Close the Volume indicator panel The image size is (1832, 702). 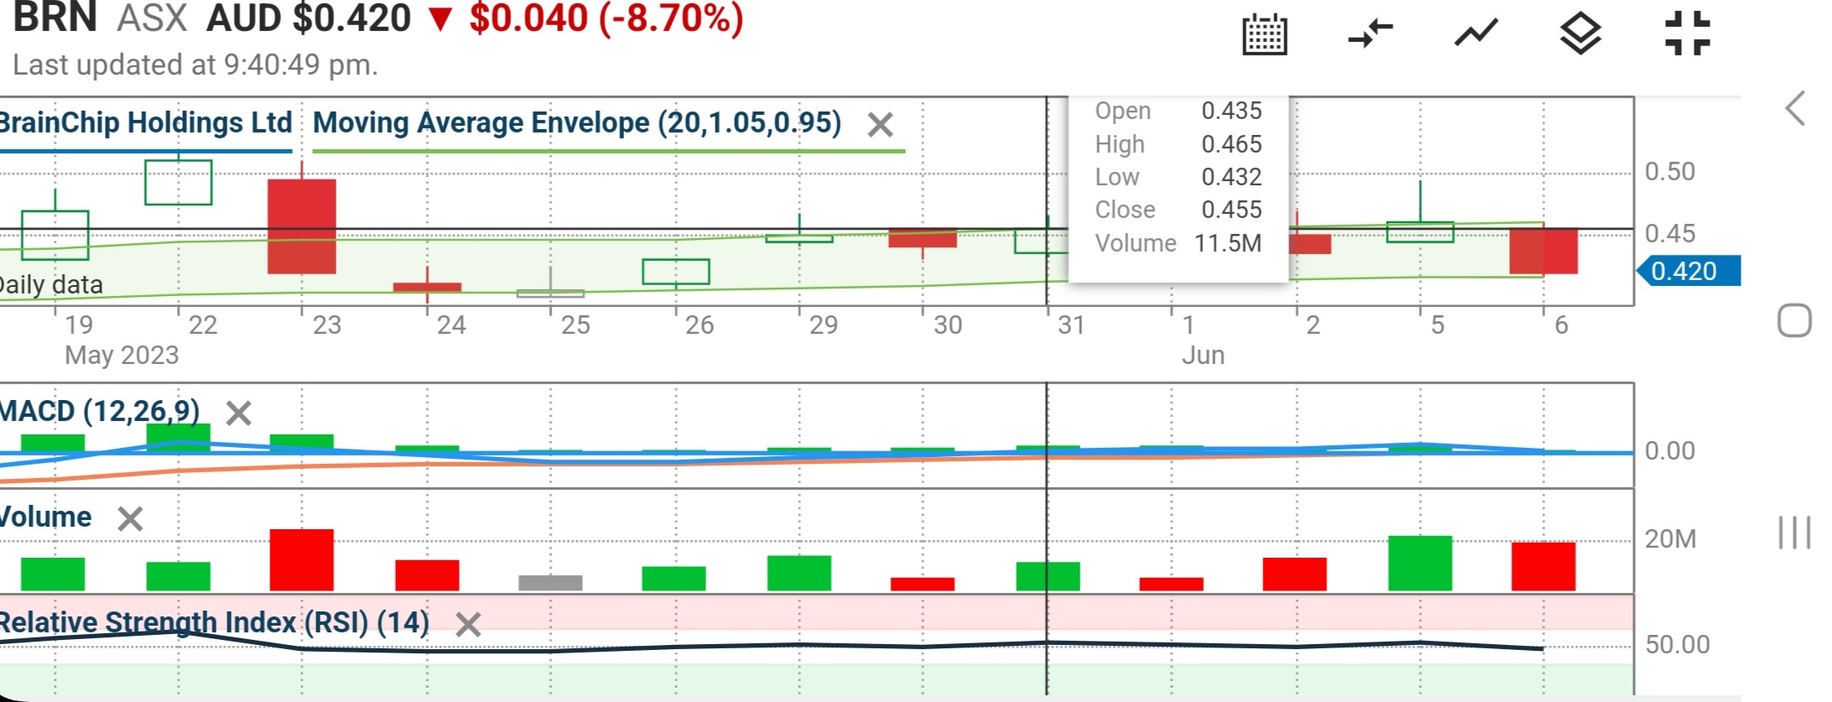tap(130, 519)
